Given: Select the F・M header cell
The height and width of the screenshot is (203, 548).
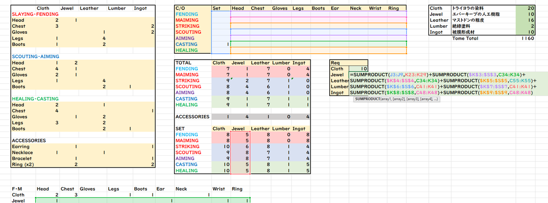Looking at the screenshot, I should (18, 188).
